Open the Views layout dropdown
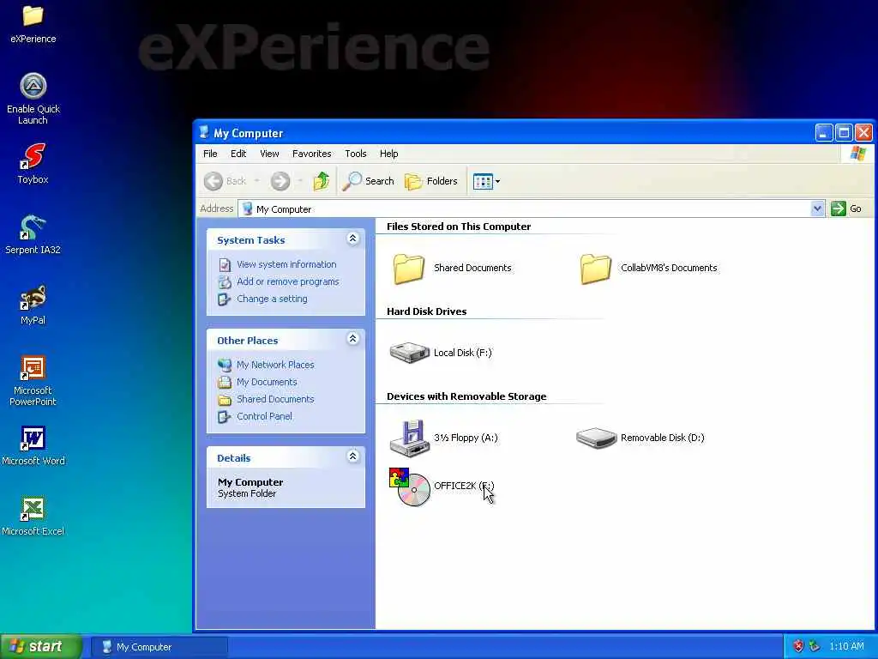The width and height of the screenshot is (878, 659). pos(486,181)
